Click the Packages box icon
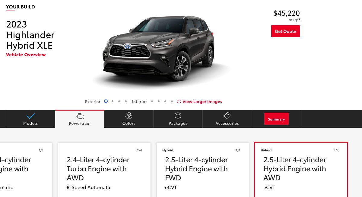 click(x=178, y=116)
